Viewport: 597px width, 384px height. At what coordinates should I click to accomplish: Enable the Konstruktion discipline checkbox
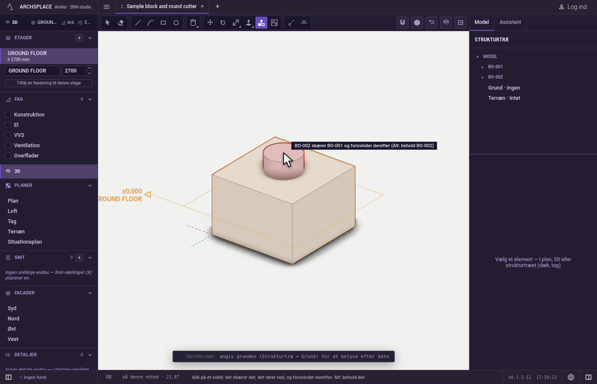pos(8,114)
